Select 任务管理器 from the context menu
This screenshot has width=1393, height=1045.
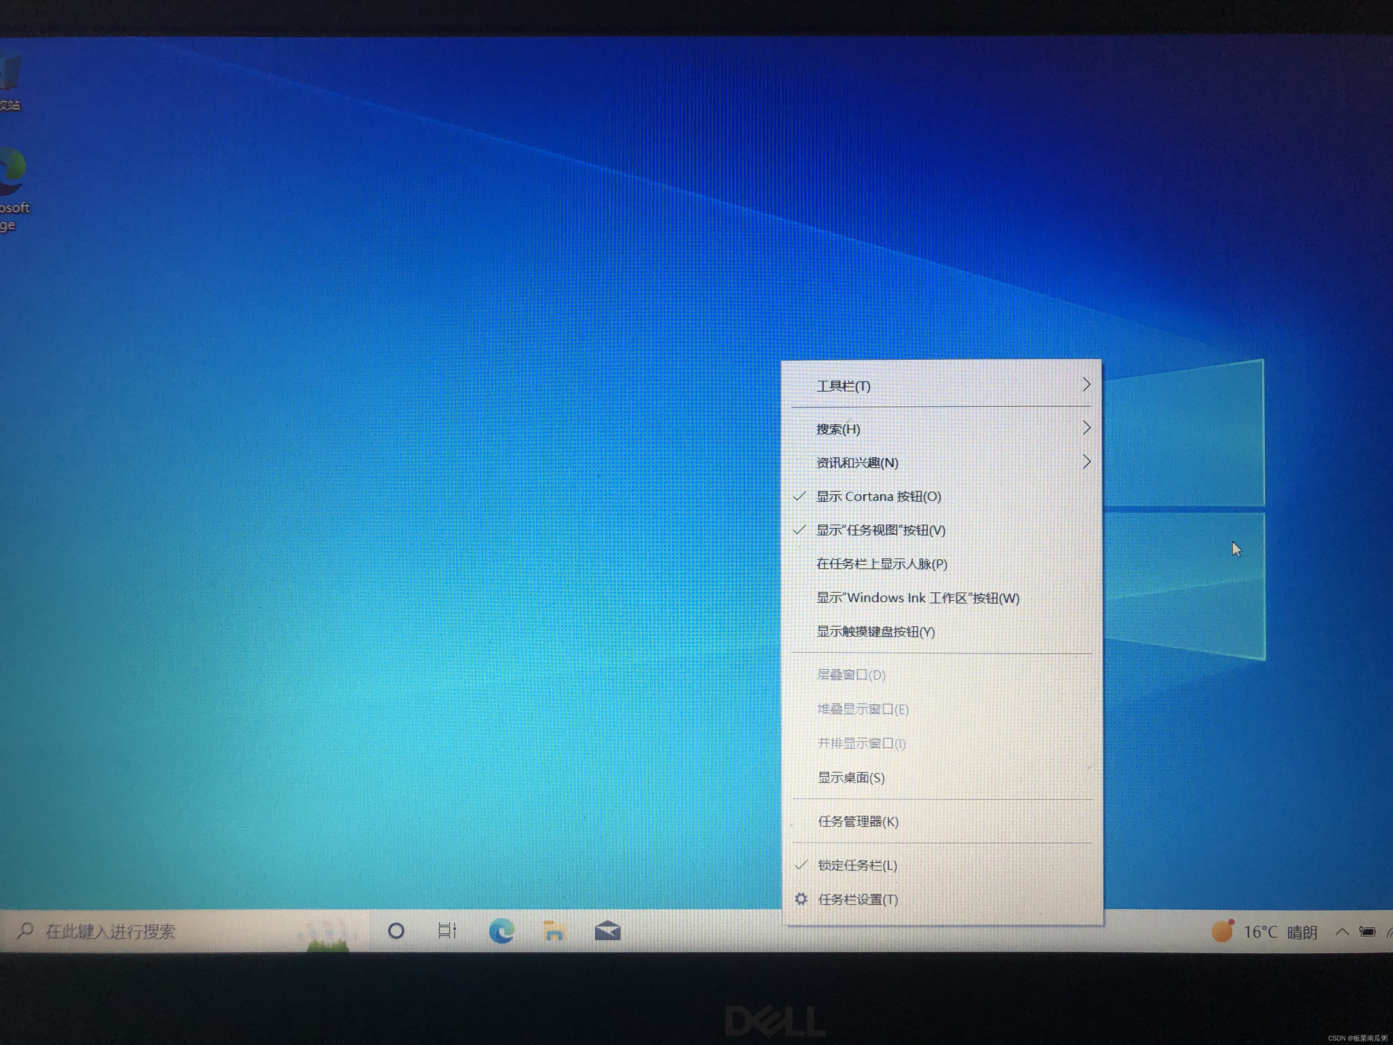(858, 821)
